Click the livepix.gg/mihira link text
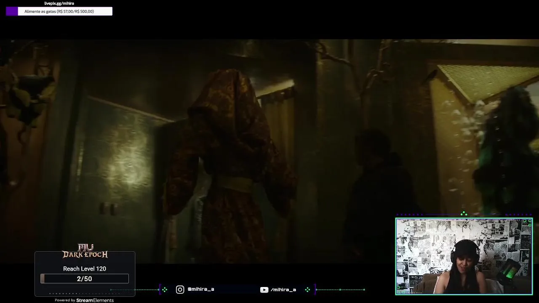This screenshot has height=303, width=539. click(59, 3)
